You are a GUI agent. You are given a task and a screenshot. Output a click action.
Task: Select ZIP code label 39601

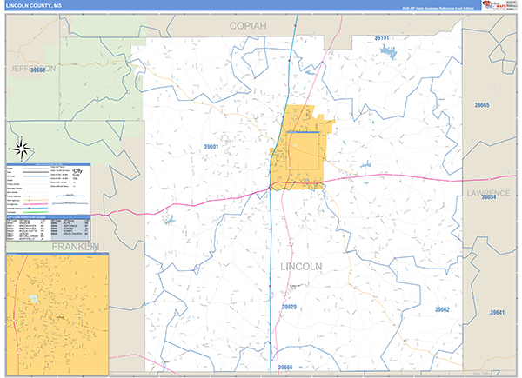tap(211, 147)
